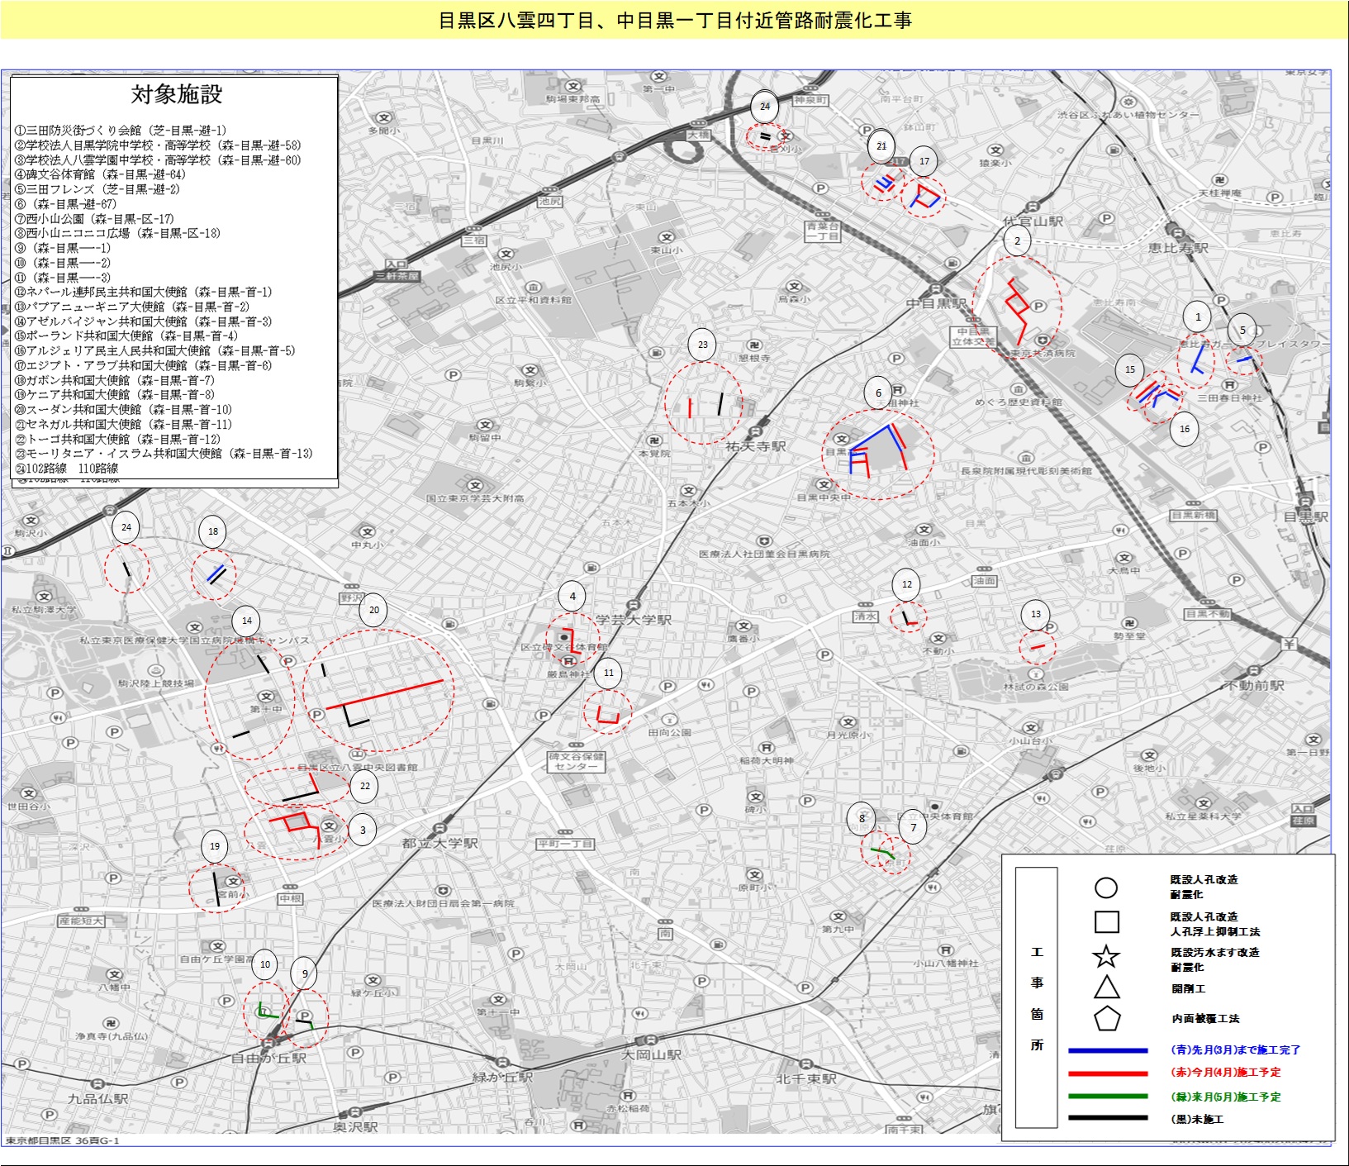
Task: Select the 東京都目黒区 36頁G-1 footer text
Action: [x=63, y=1140]
